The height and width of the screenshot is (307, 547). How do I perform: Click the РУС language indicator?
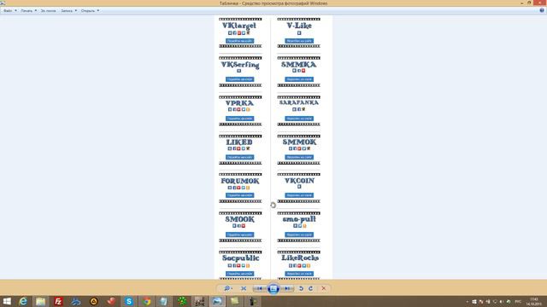click(518, 301)
